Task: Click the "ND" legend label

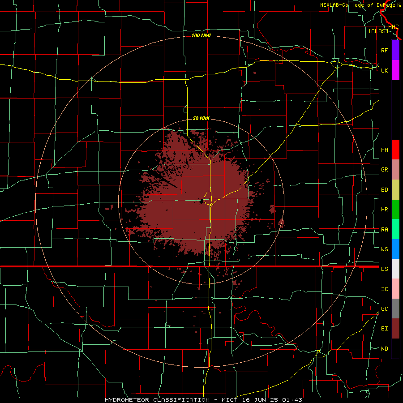Action: [x=384, y=349]
